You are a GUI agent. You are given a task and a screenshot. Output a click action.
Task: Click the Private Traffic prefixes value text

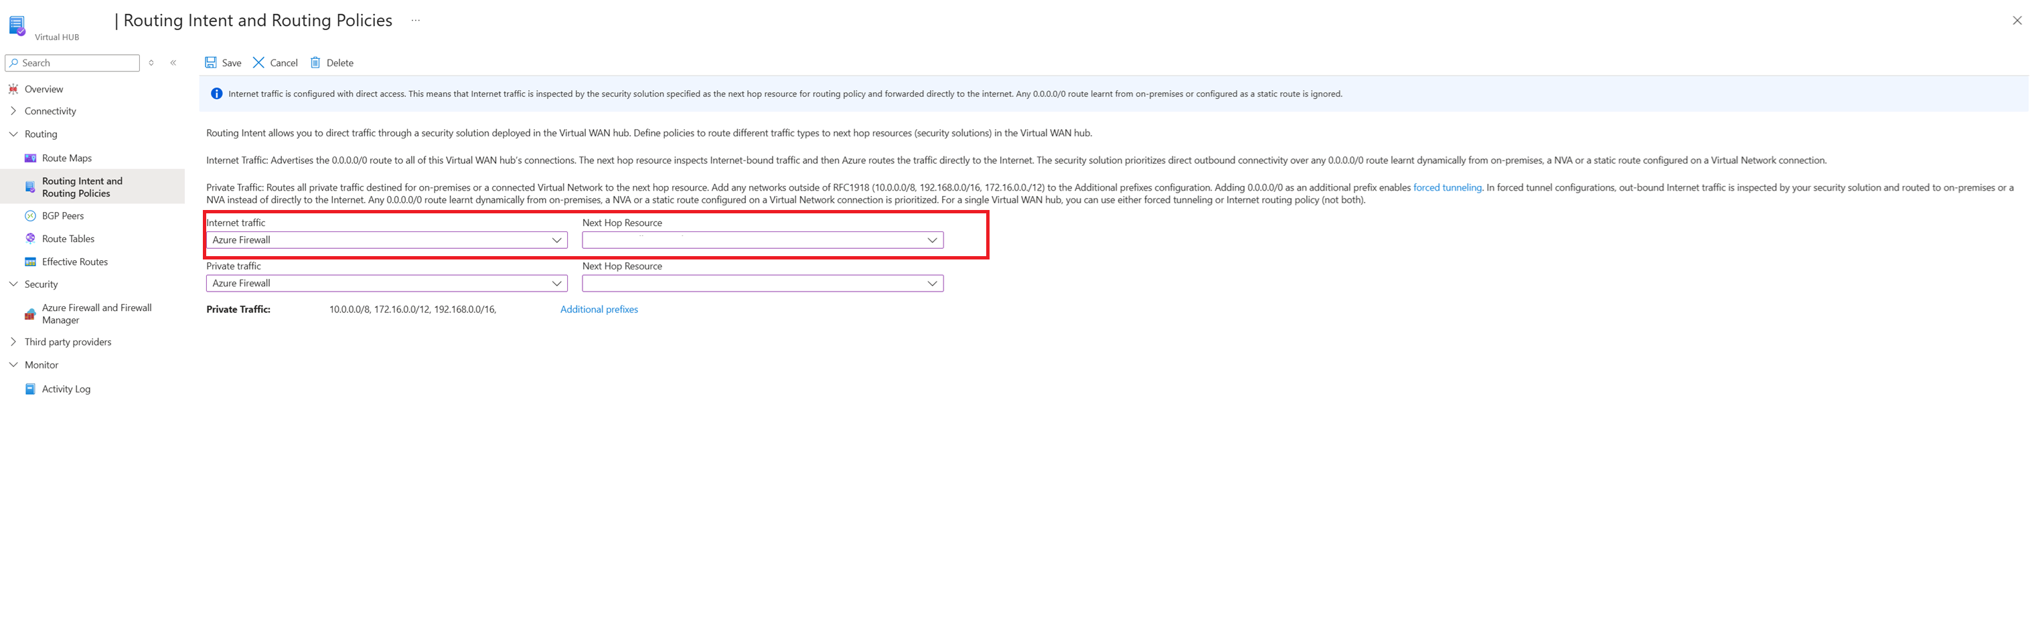pyautogui.click(x=413, y=309)
